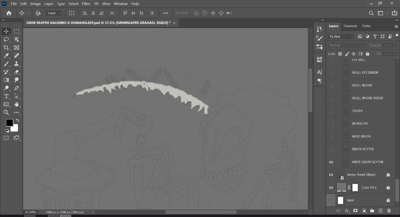Create new fill or adjustment layer
400x217 pixels.
(364, 211)
